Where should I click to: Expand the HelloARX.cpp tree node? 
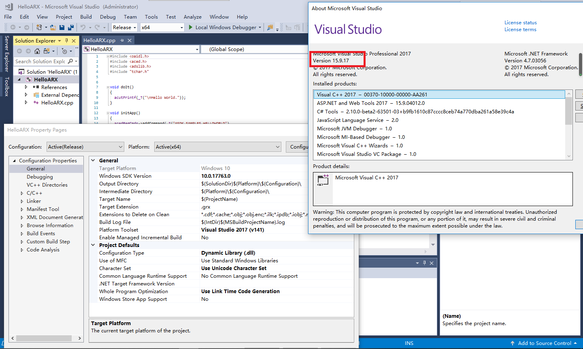[26, 102]
